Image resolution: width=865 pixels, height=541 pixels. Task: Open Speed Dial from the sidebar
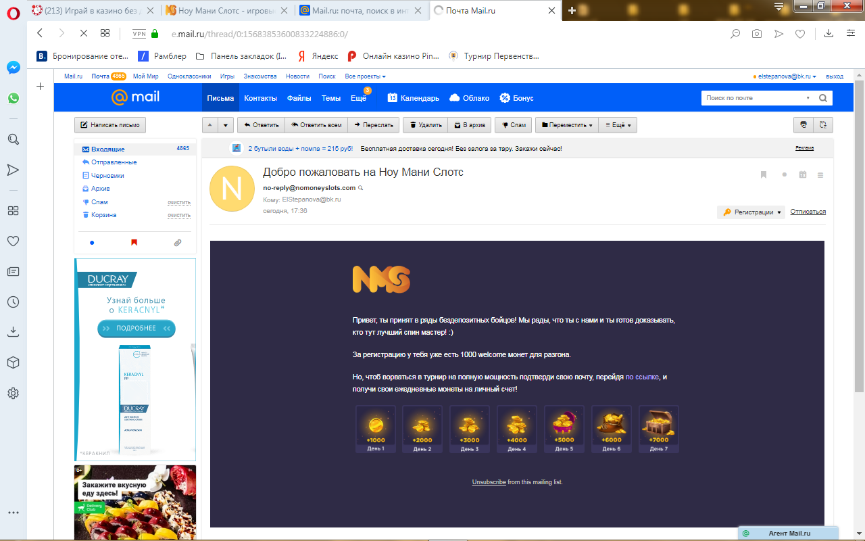(13, 210)
